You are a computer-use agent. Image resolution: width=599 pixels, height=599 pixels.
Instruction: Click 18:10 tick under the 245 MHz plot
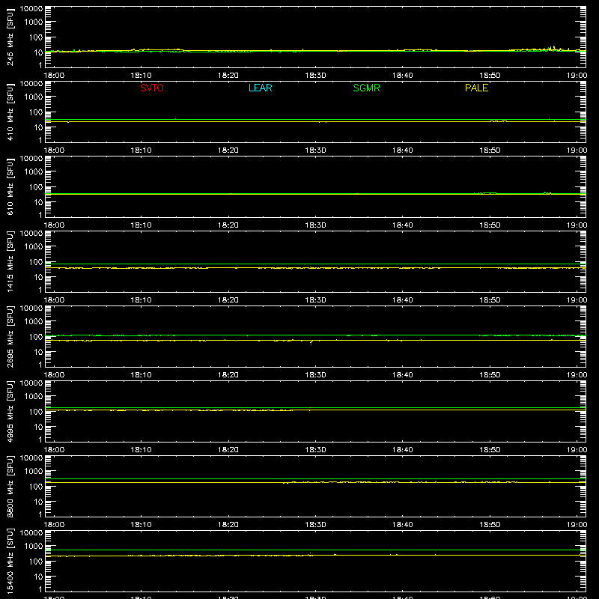tap(141, 76)
